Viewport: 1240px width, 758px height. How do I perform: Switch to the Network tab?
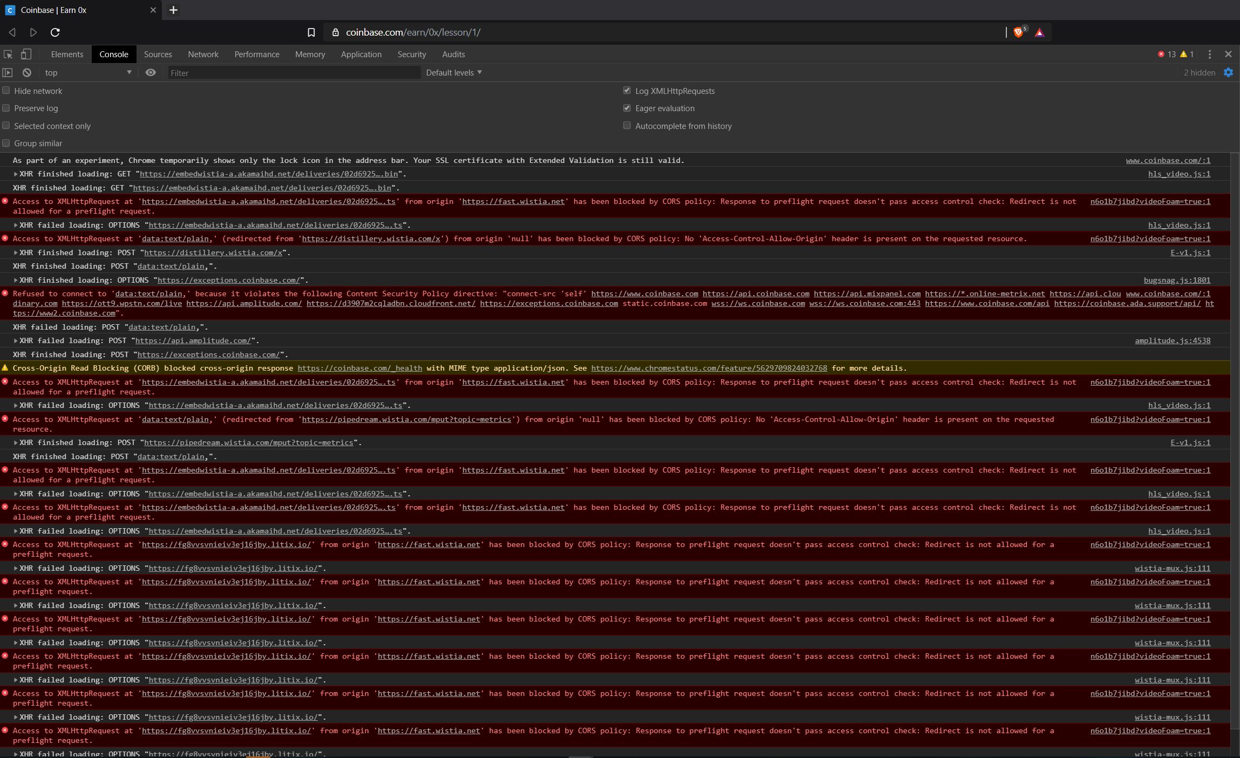203,54
